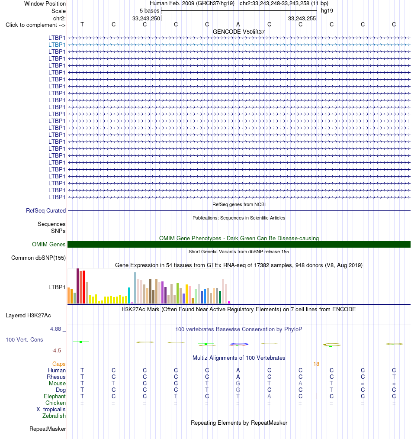Click the '5 bases' scale label
411x439 pixels.
149,11
